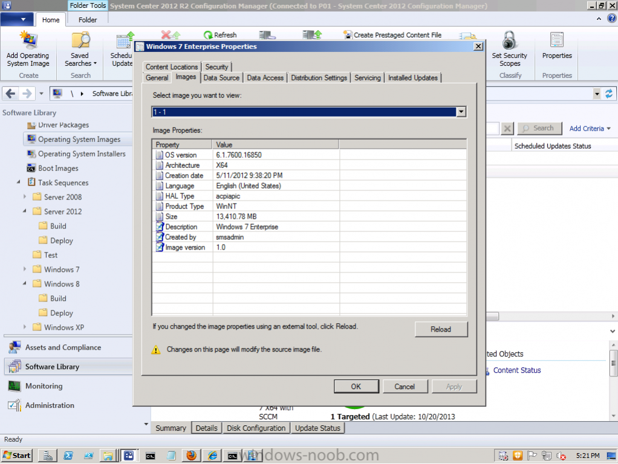Switch to the Servicing tab

point(367,77)
